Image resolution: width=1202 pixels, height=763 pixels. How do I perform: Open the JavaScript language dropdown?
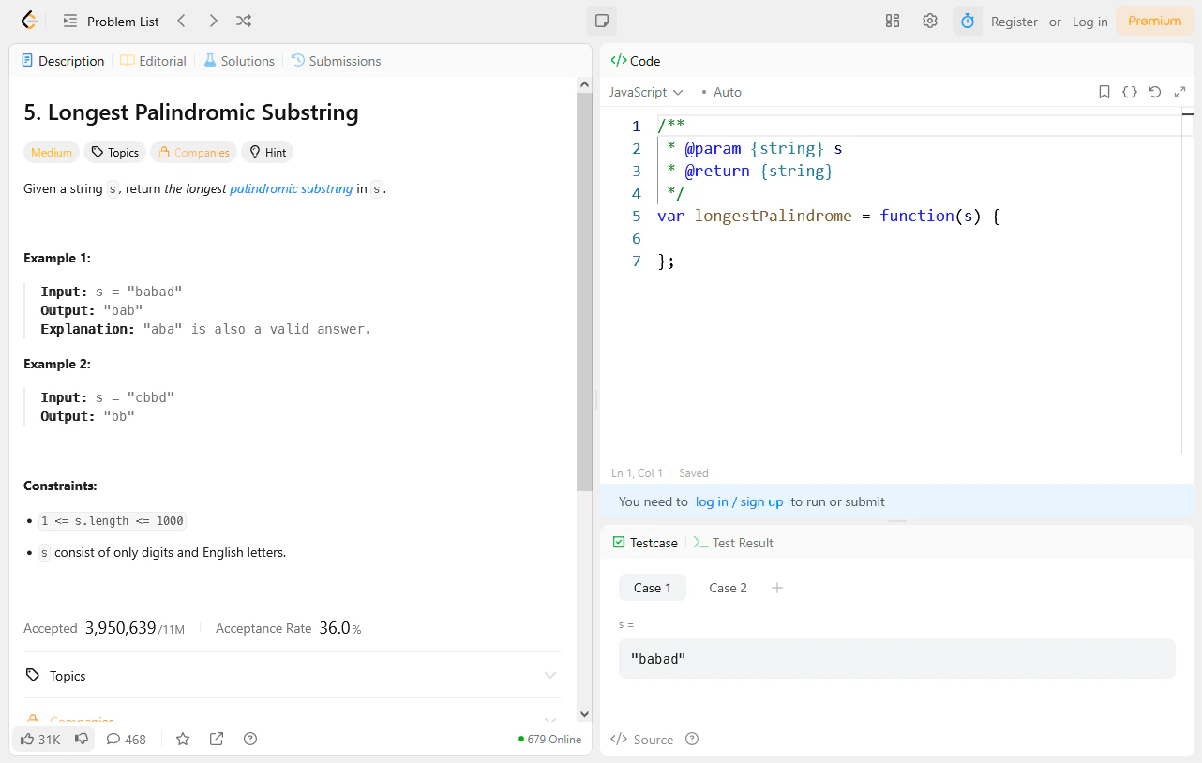[x=645, y=92]
